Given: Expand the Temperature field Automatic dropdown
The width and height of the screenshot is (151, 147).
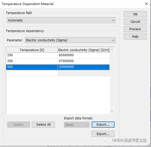Looking at the screenshot, I should point(61,20).
